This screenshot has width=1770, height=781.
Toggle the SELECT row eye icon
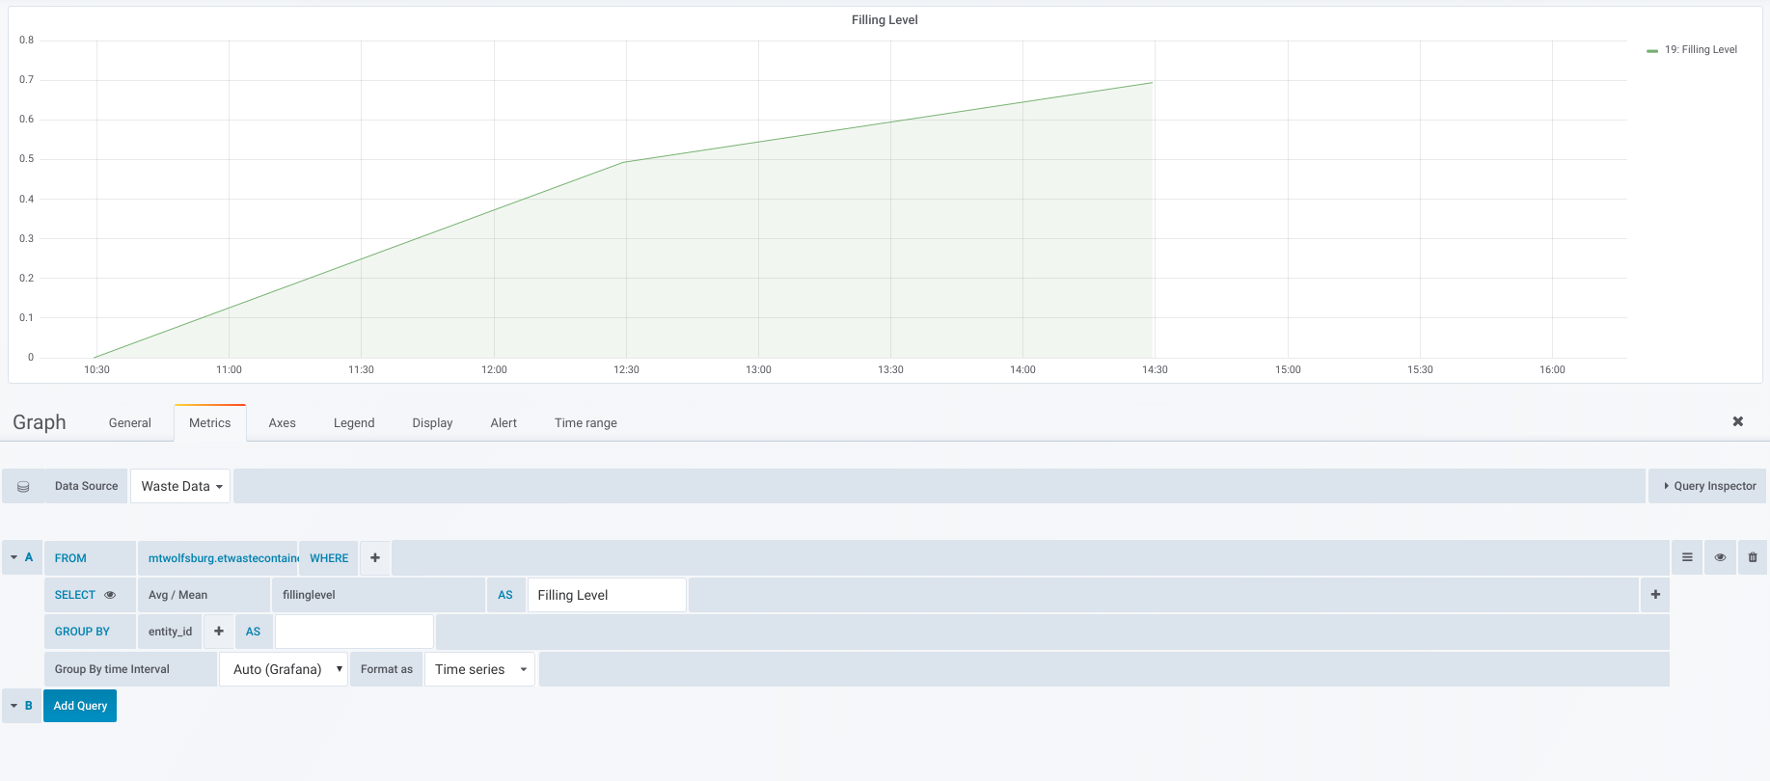point(110,595)
